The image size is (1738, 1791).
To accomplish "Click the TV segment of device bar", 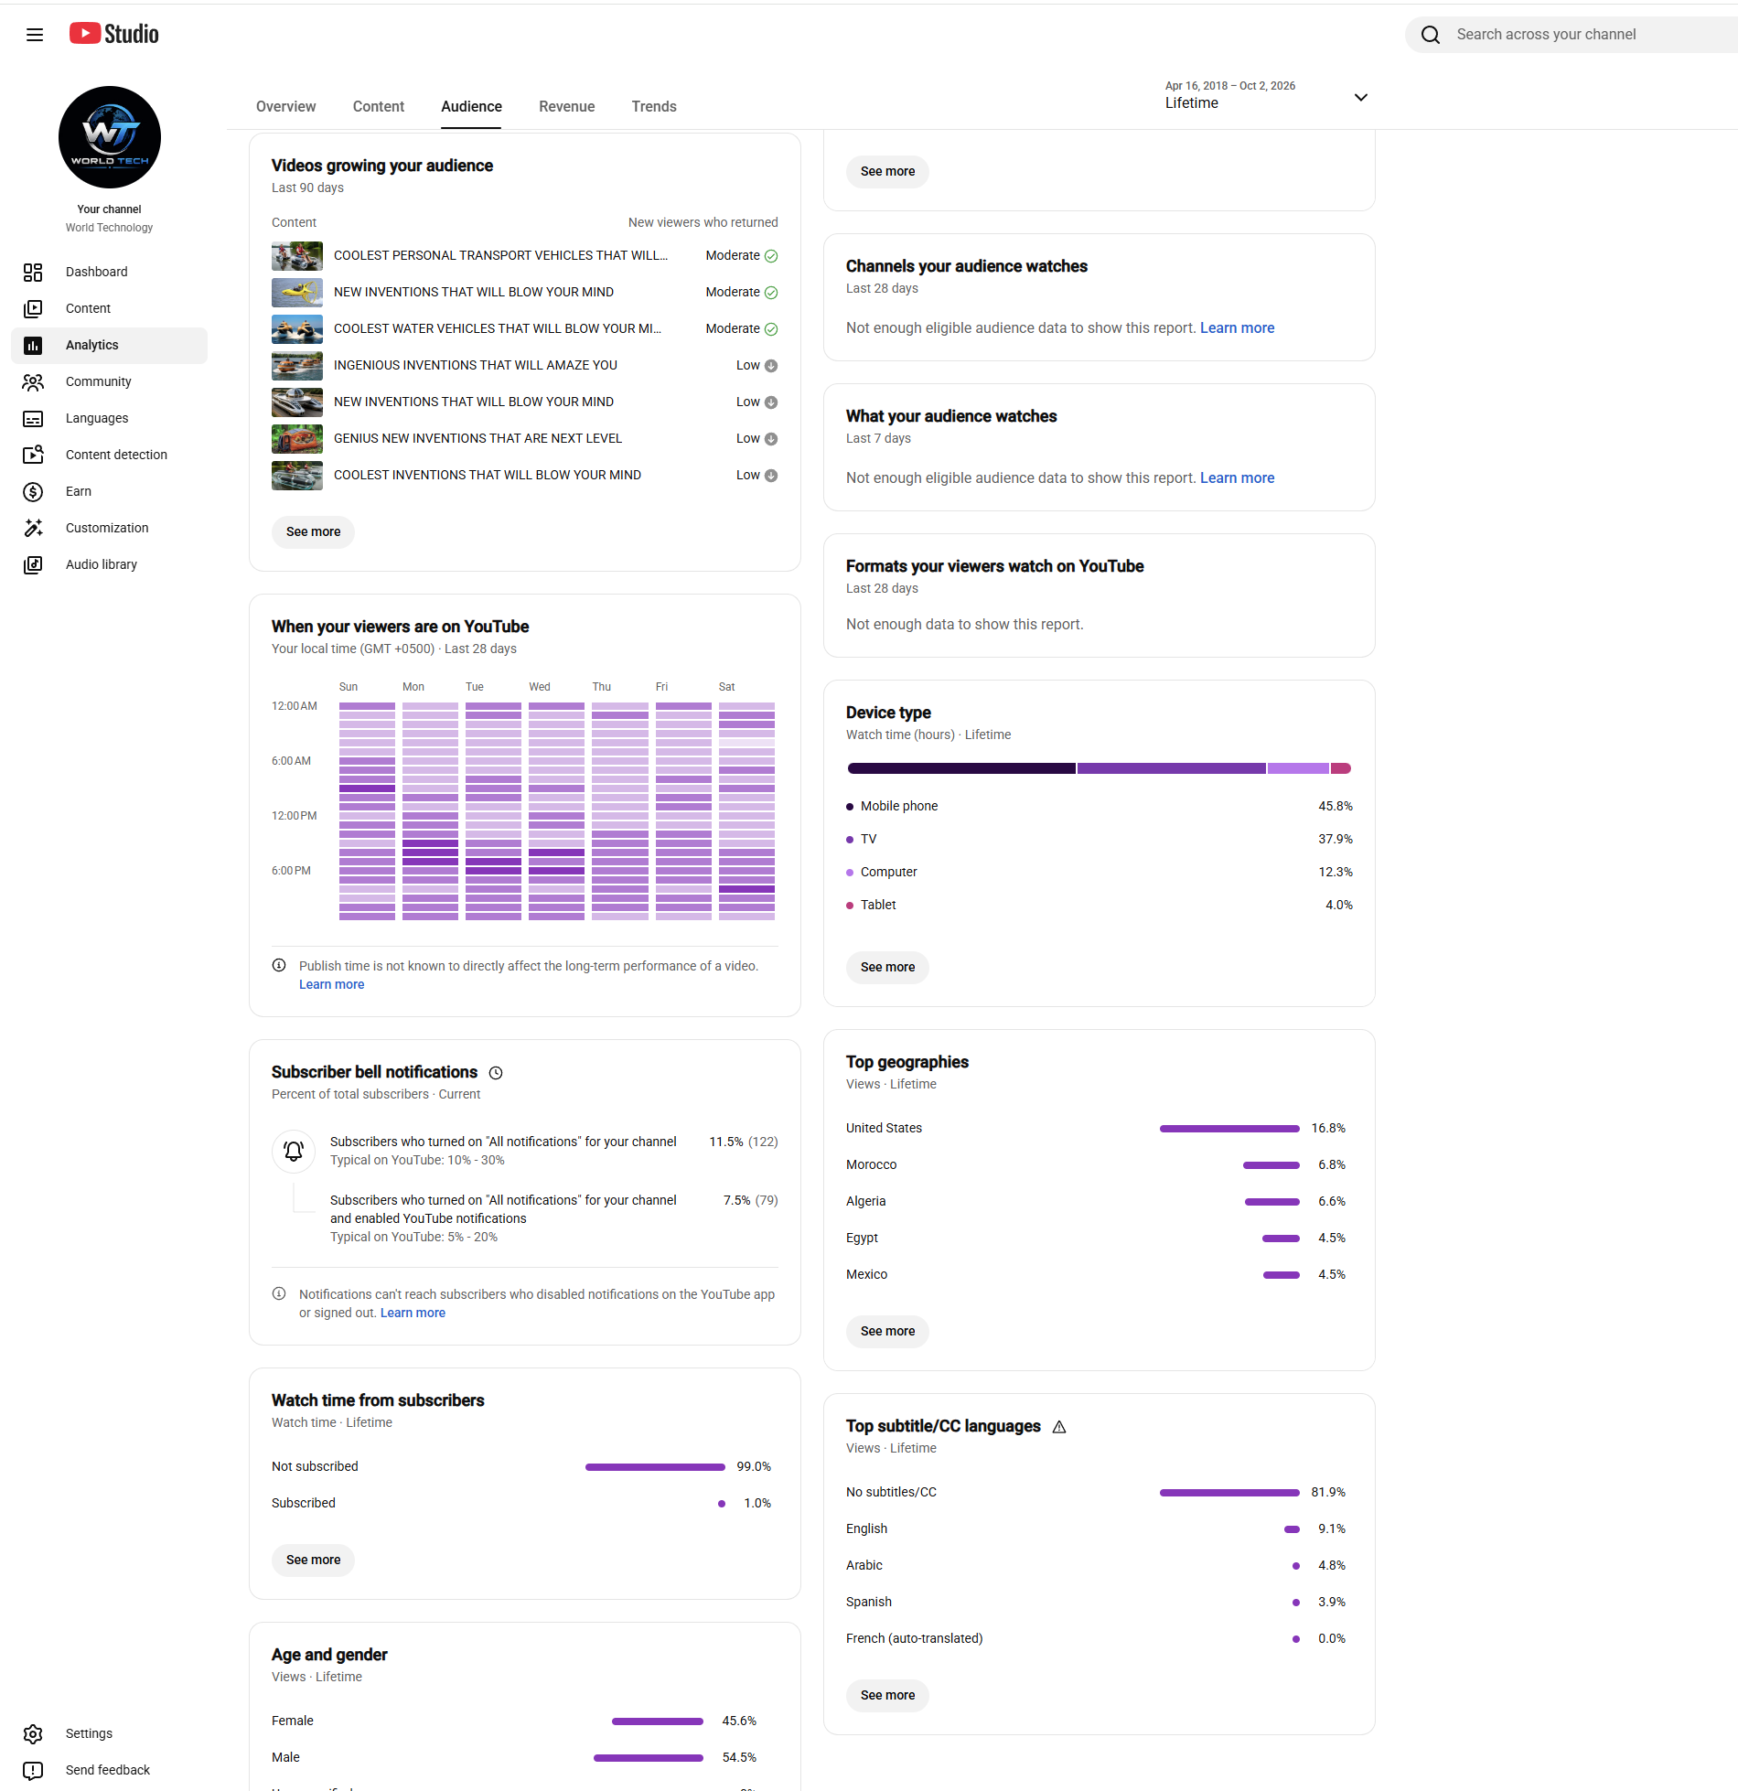I will point(1172,768).
